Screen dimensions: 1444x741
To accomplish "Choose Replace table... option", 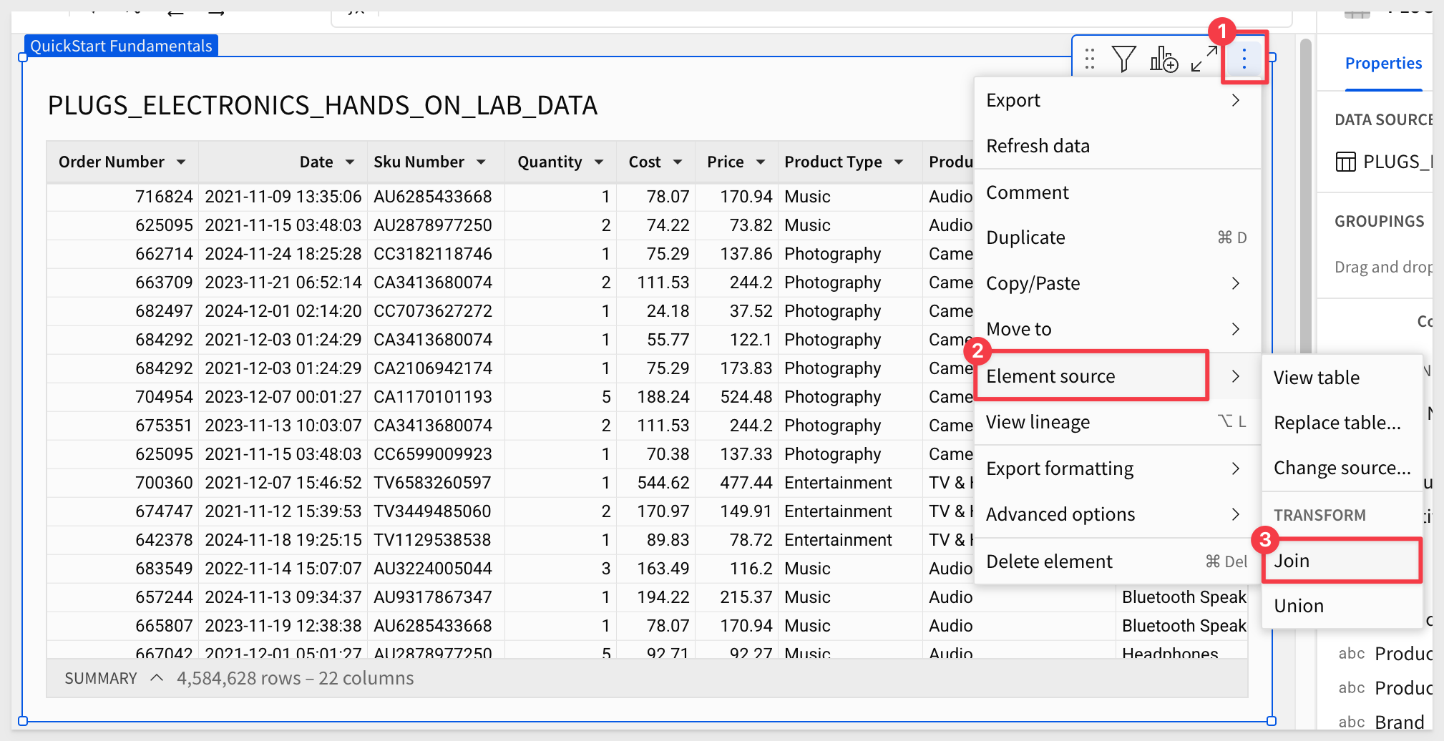I will [x=1337, y=423].
